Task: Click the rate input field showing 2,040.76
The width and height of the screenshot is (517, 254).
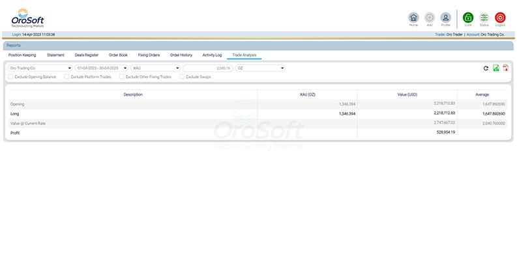Action: click(x=208, y=68)
